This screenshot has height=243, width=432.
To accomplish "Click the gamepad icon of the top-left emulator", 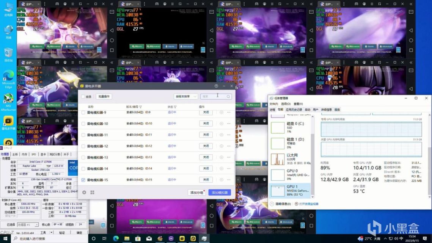I will [57, 4].
